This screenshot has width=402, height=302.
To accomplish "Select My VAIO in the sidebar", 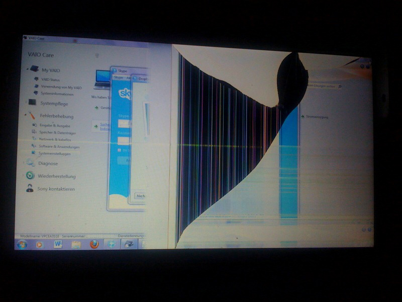I will [51, 70].
